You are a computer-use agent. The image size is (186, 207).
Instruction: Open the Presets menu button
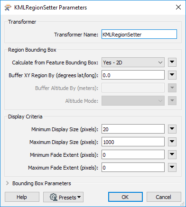coord(63,197)
